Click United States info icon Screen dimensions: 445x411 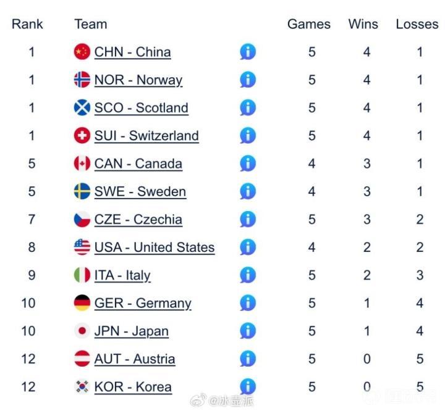pos(247,247)
